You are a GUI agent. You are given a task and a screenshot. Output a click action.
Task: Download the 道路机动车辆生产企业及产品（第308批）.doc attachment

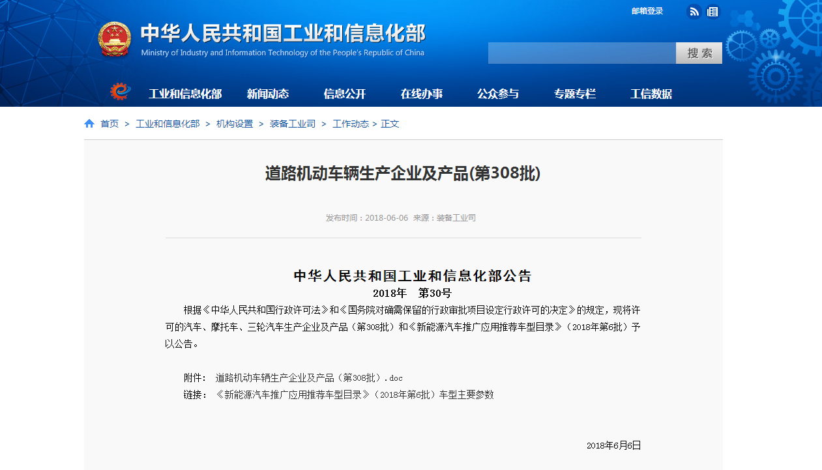[x=309, y=378]
